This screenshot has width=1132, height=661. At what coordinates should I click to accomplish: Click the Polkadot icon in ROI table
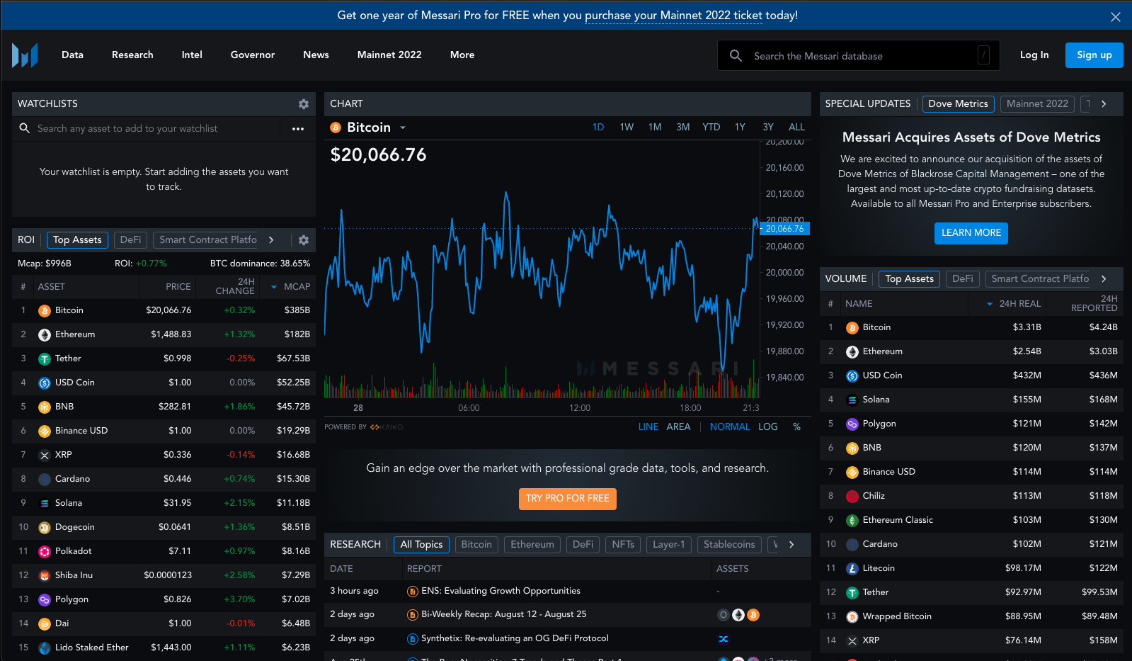pyautogui.click(x=45, y=552)
